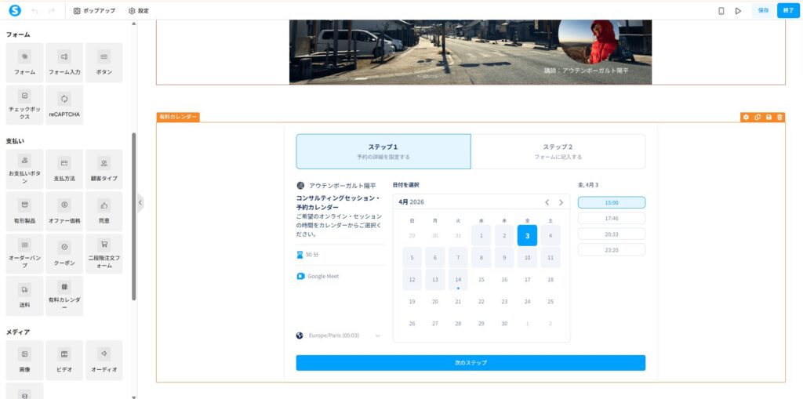Switch to ステップ2 tab

pos(558,151)
